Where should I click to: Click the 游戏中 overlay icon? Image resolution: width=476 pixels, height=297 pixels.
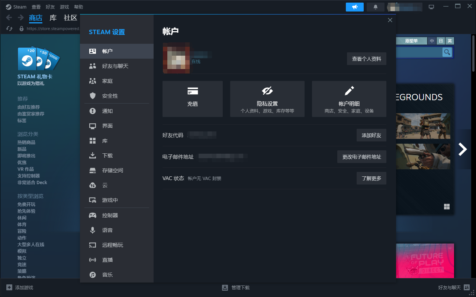(93, 200)
